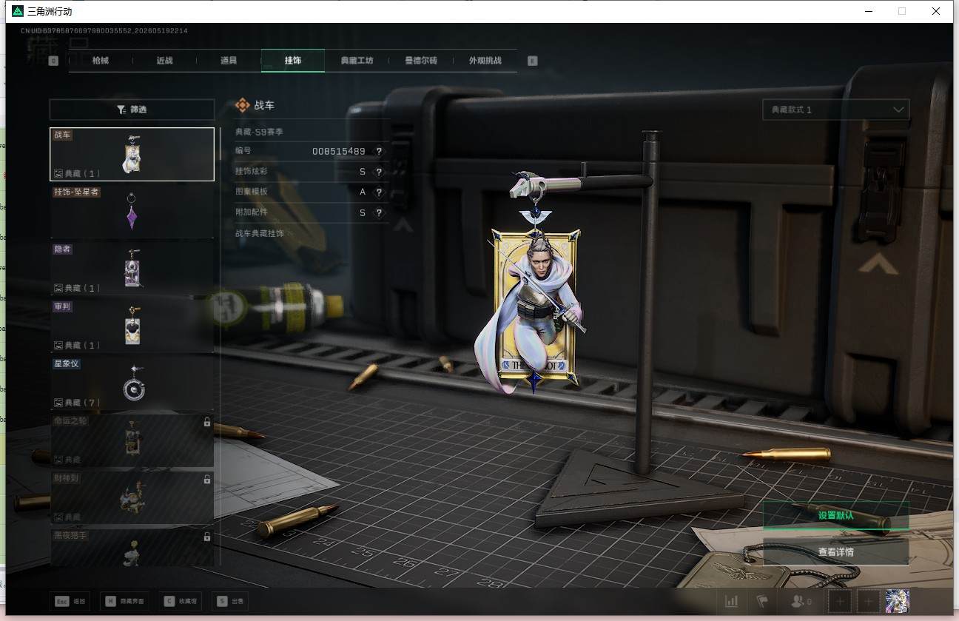Click the first plus squad slot
Screen dimensions: 959x621
tap(840, 601)
